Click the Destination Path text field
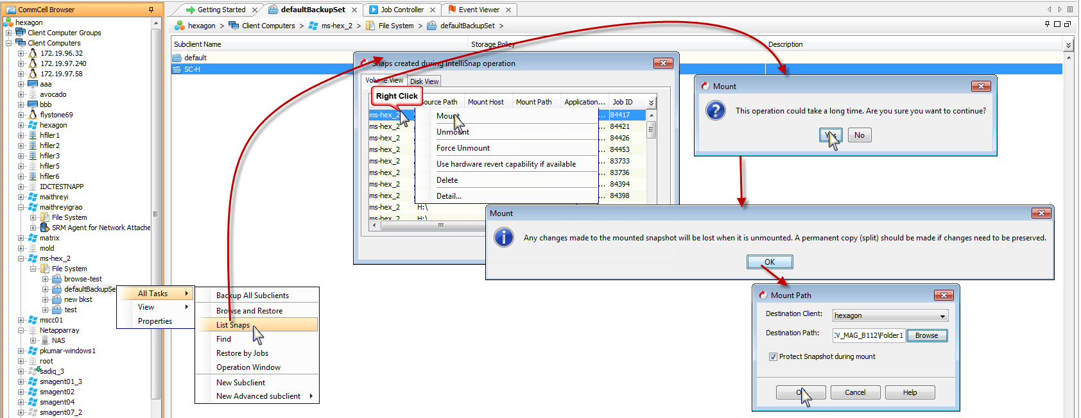The width and height of the screenshot is (1081, 418). point(869,335)
